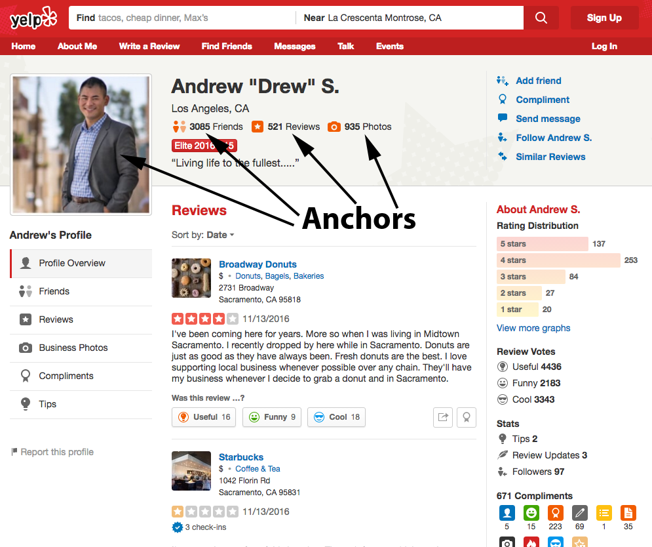Click the Report this profile link

tap(57, 452)
